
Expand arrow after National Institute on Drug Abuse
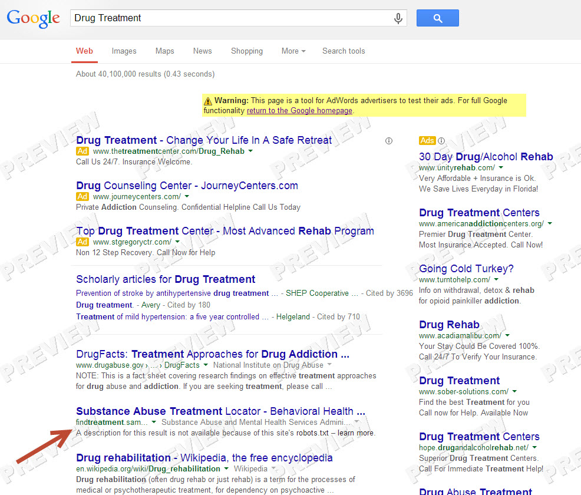(329, 365)
